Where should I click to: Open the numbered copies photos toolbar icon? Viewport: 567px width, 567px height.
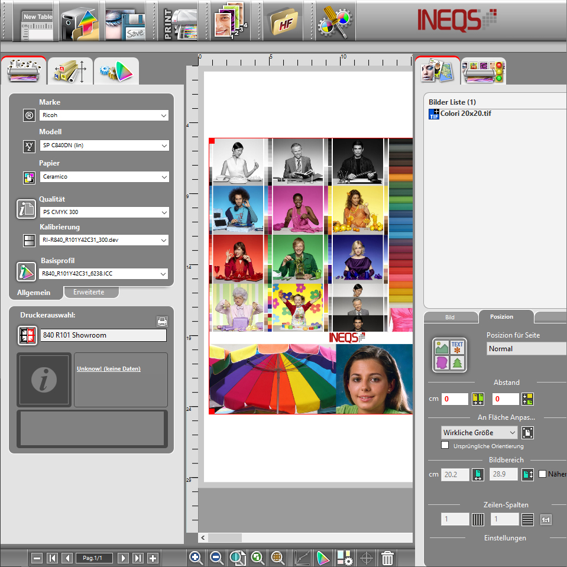coord(231,21)
